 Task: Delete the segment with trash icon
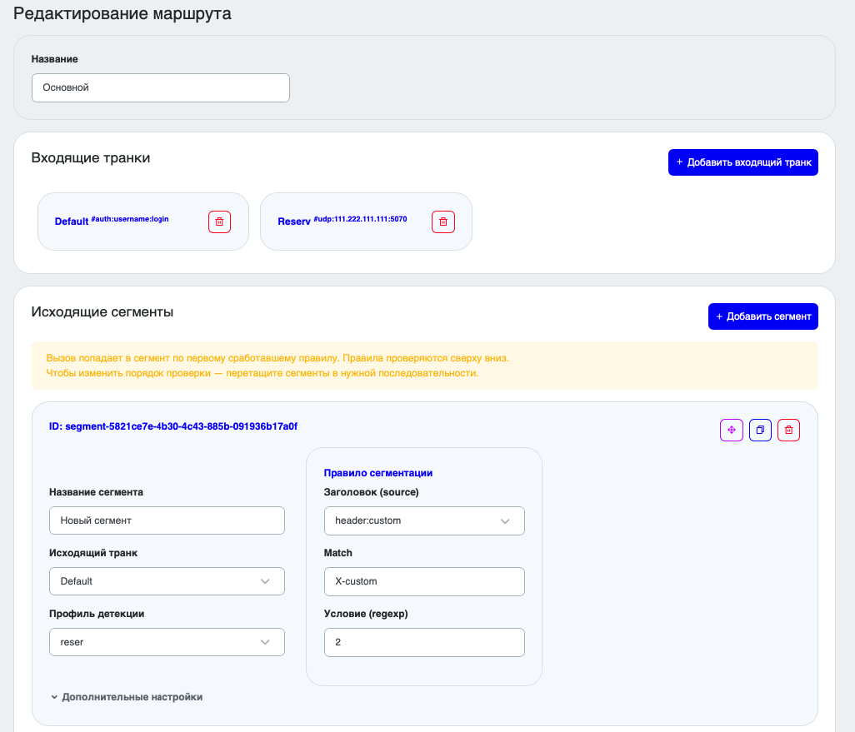(788, 430)
